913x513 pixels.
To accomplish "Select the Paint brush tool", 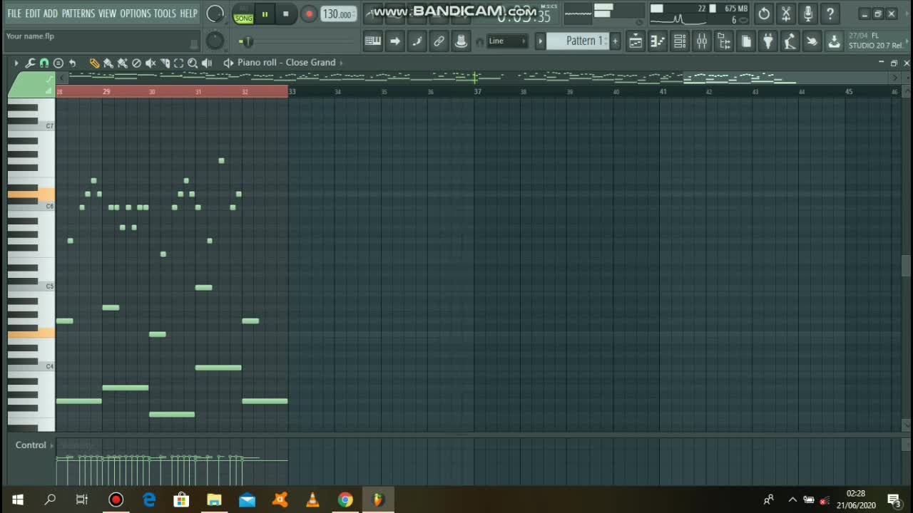I will [108, 63].
